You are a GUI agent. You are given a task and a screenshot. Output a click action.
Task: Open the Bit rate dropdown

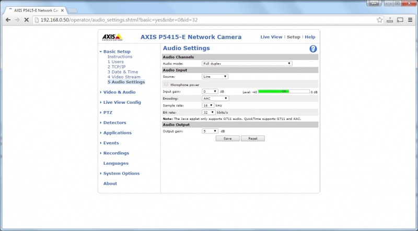pyautogui.click(x=208, y=112)
